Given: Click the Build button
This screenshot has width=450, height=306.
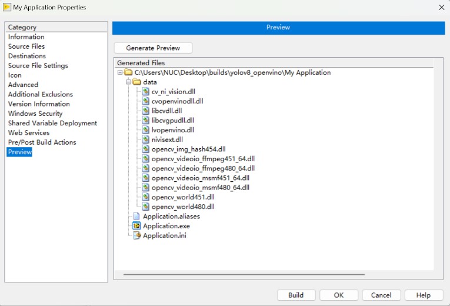Looking at the screenshot, I should 296,295.
